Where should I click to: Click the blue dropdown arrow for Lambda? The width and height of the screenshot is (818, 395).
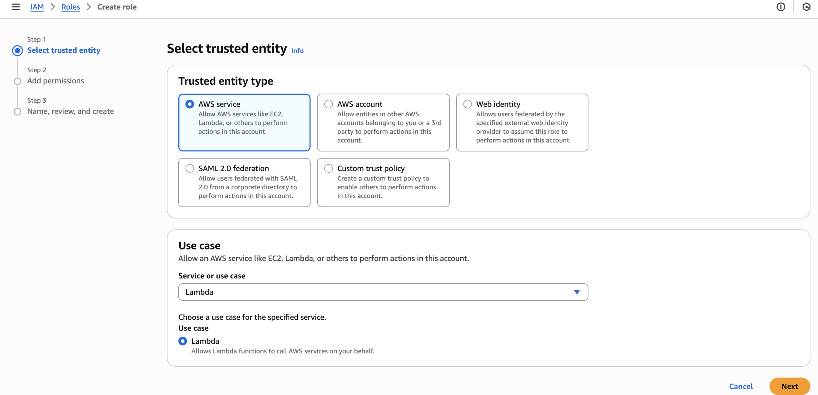tap(577, 292)
